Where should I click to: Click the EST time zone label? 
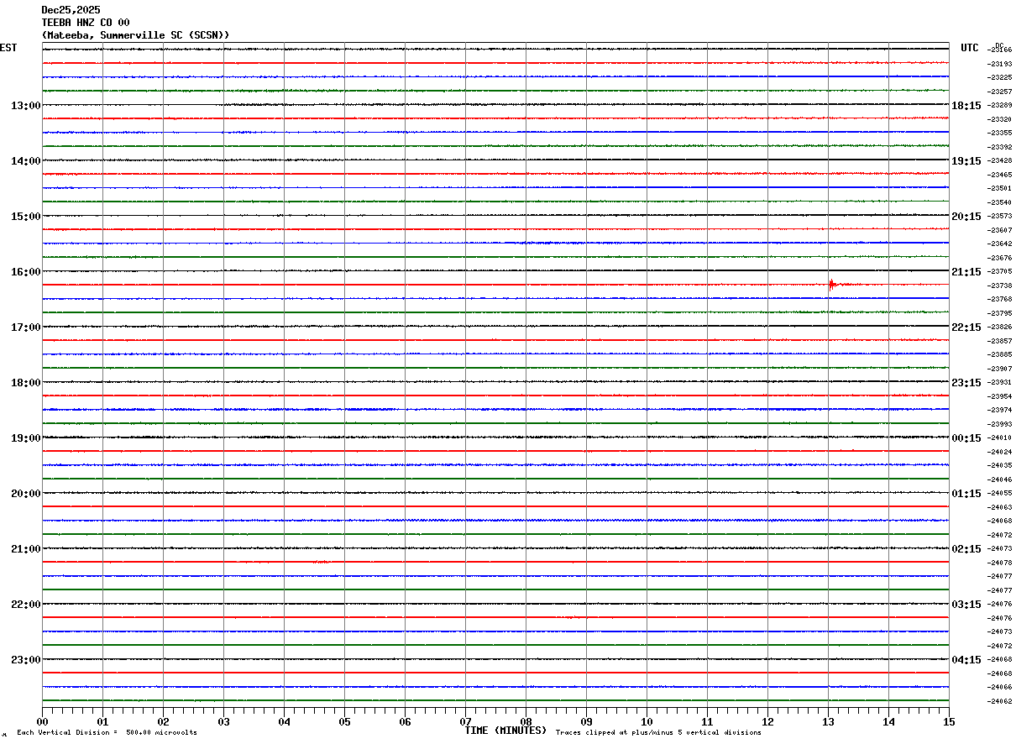[8, 48]
